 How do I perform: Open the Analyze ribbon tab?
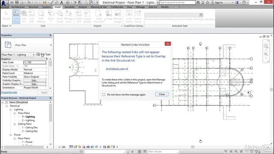pos(83,7)
